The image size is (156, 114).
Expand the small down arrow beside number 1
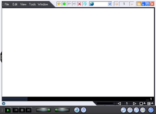pyautogui.click(x=132, y=4)
